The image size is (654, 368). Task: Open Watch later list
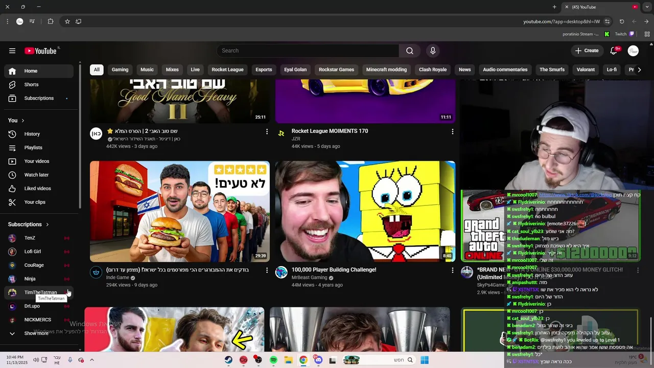point(39,175)
